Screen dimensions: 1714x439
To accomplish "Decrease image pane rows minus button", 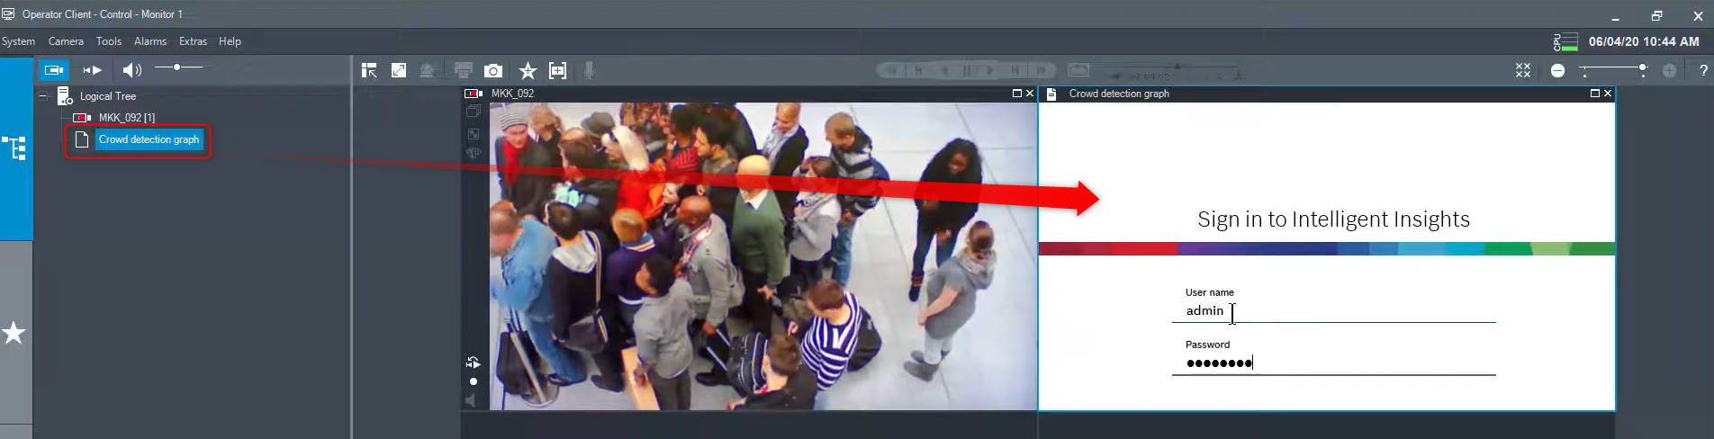I will pyautogui.click(x=1558, y=71).
